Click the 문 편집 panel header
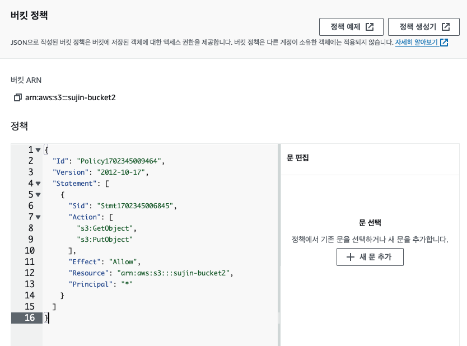Screen dimensions: 467x346 click(297, 158)
